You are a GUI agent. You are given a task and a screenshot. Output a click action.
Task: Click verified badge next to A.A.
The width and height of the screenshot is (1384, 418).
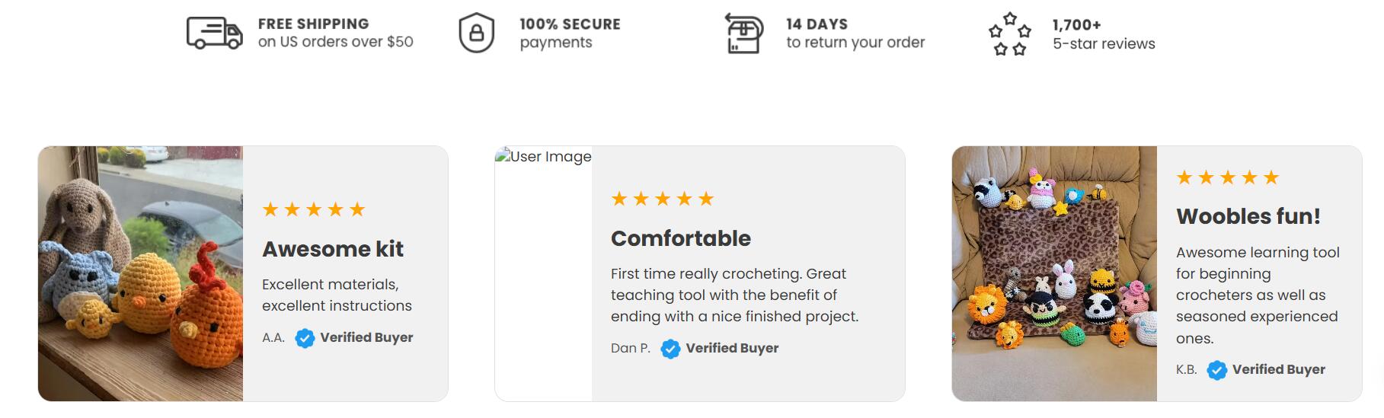pos(305,338)
